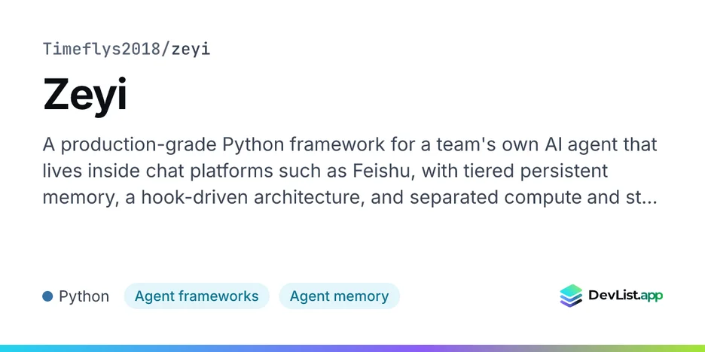Click the slash separator in repository path
Screen dimensions: 705x352
[166, 49]
